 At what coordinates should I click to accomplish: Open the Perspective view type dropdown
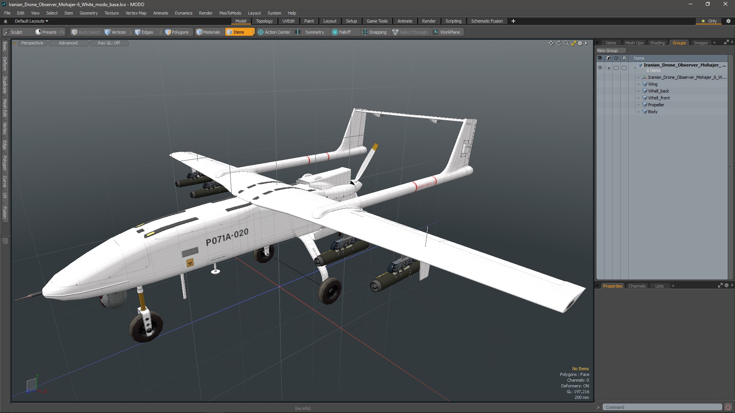(x=32, y=43)
